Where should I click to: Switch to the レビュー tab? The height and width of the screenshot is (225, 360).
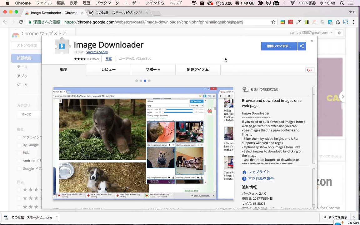click(x=108, y=70)
